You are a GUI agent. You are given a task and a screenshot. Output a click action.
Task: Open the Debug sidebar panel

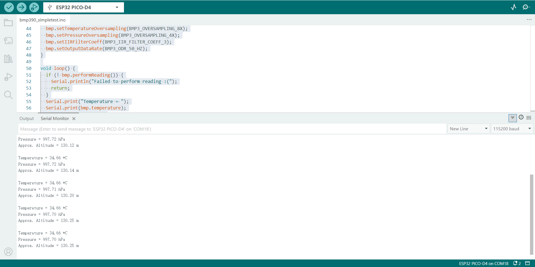click(x=8, y=77)
